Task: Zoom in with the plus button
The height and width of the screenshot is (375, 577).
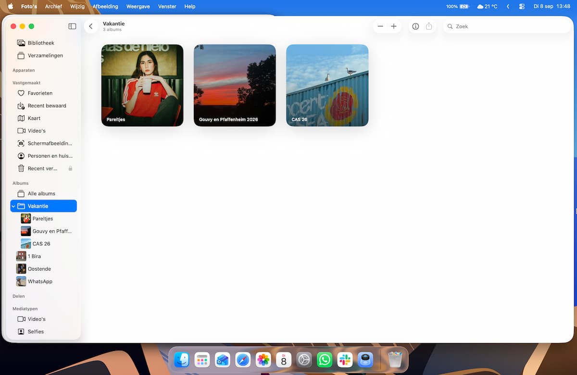Action: pos(394,26)
